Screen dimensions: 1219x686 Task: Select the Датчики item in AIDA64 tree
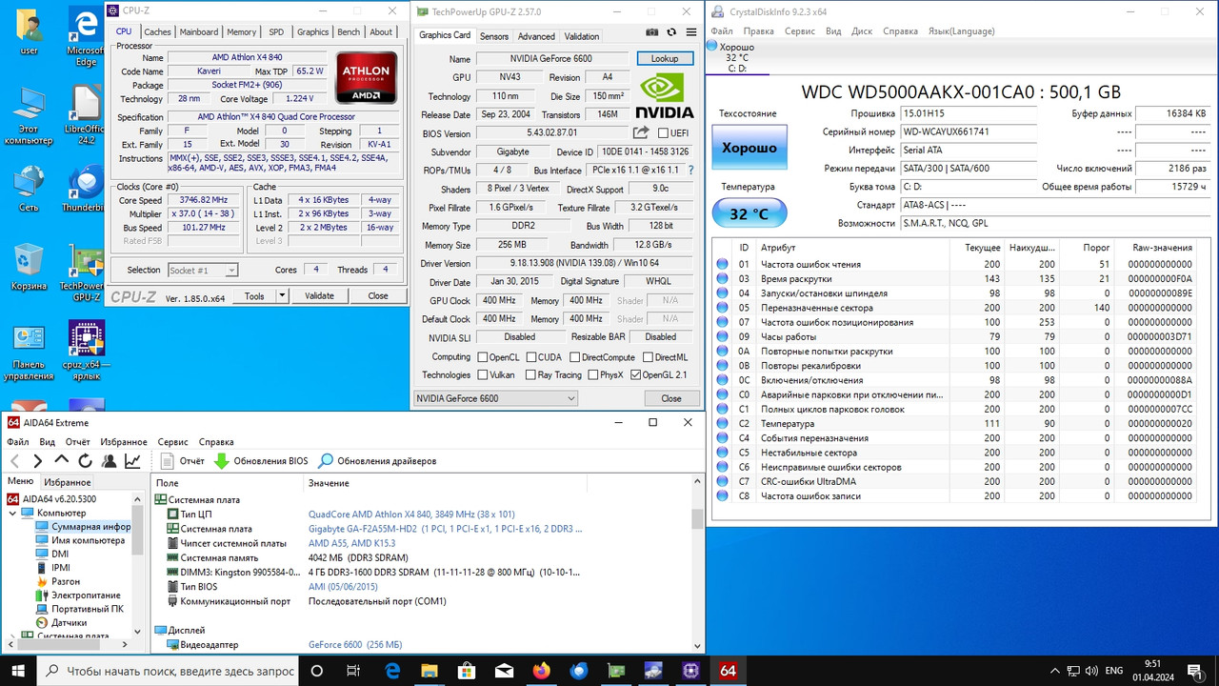coord(70,622)
